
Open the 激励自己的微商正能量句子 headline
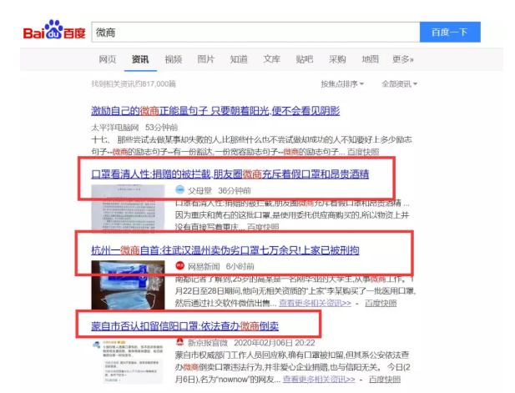[x=215, y=111]
